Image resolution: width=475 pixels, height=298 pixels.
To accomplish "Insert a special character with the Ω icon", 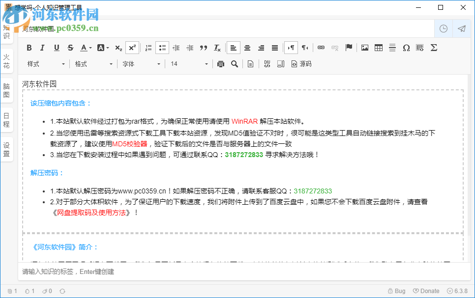I will tap(406, 48).
